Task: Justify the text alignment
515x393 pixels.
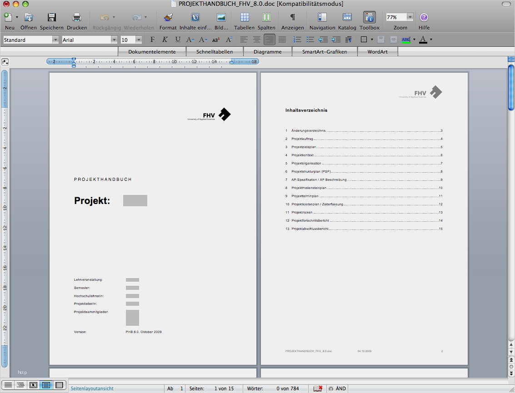Action: 282,40
